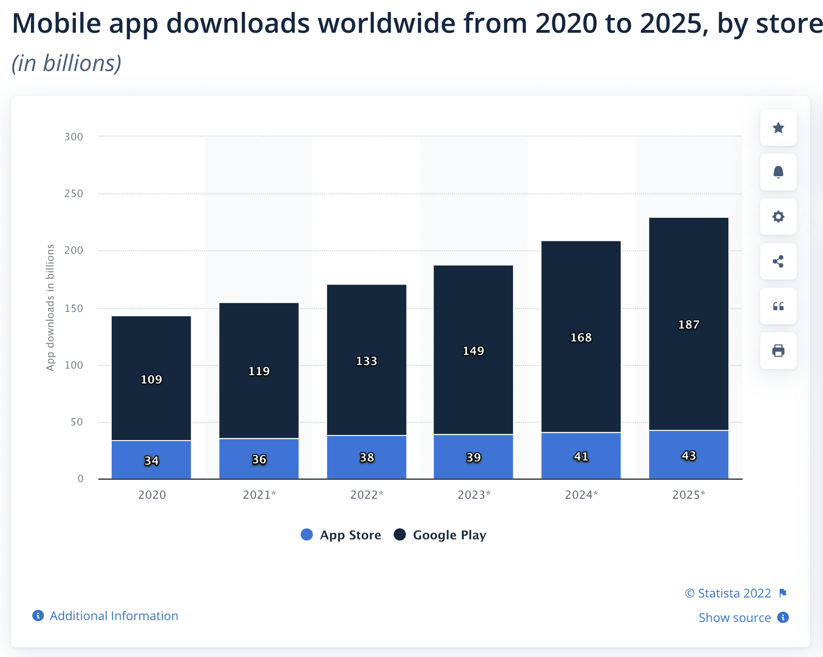Image resolution: width=823 pixels, height=657 pixels.
Task: Hide Google Play data via its legend dot
Action: pyautogui.click(x=400, y=535)
